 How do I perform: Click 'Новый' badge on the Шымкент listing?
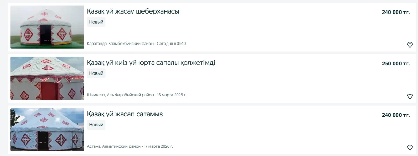click(96, 73)
